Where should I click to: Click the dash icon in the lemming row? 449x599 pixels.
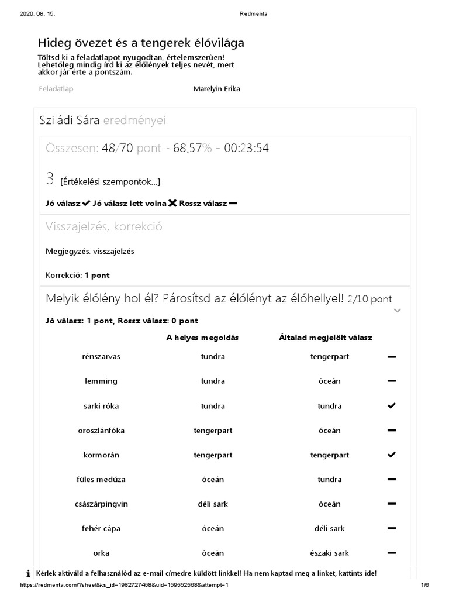pos(391,381)
